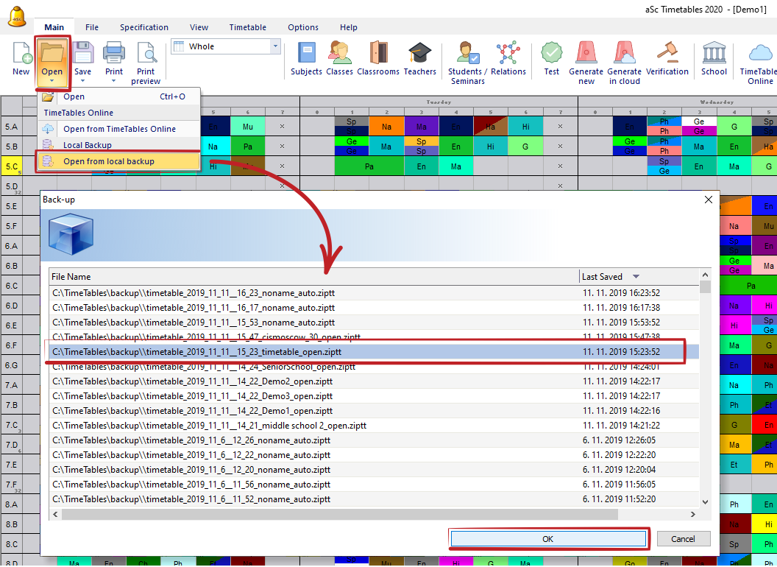The height and width of the screenshot is (567, 777).
Task: Choose Open from local backup
Action: pyautogui.click(x=109, y=161)
